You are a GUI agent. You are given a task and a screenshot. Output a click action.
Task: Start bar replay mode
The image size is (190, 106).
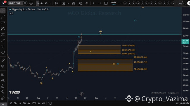[87, 3]
